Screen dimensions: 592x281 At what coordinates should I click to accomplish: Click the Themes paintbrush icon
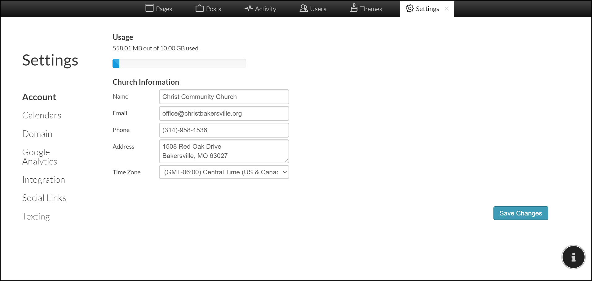pyautogui.click(x=354, y=8)
